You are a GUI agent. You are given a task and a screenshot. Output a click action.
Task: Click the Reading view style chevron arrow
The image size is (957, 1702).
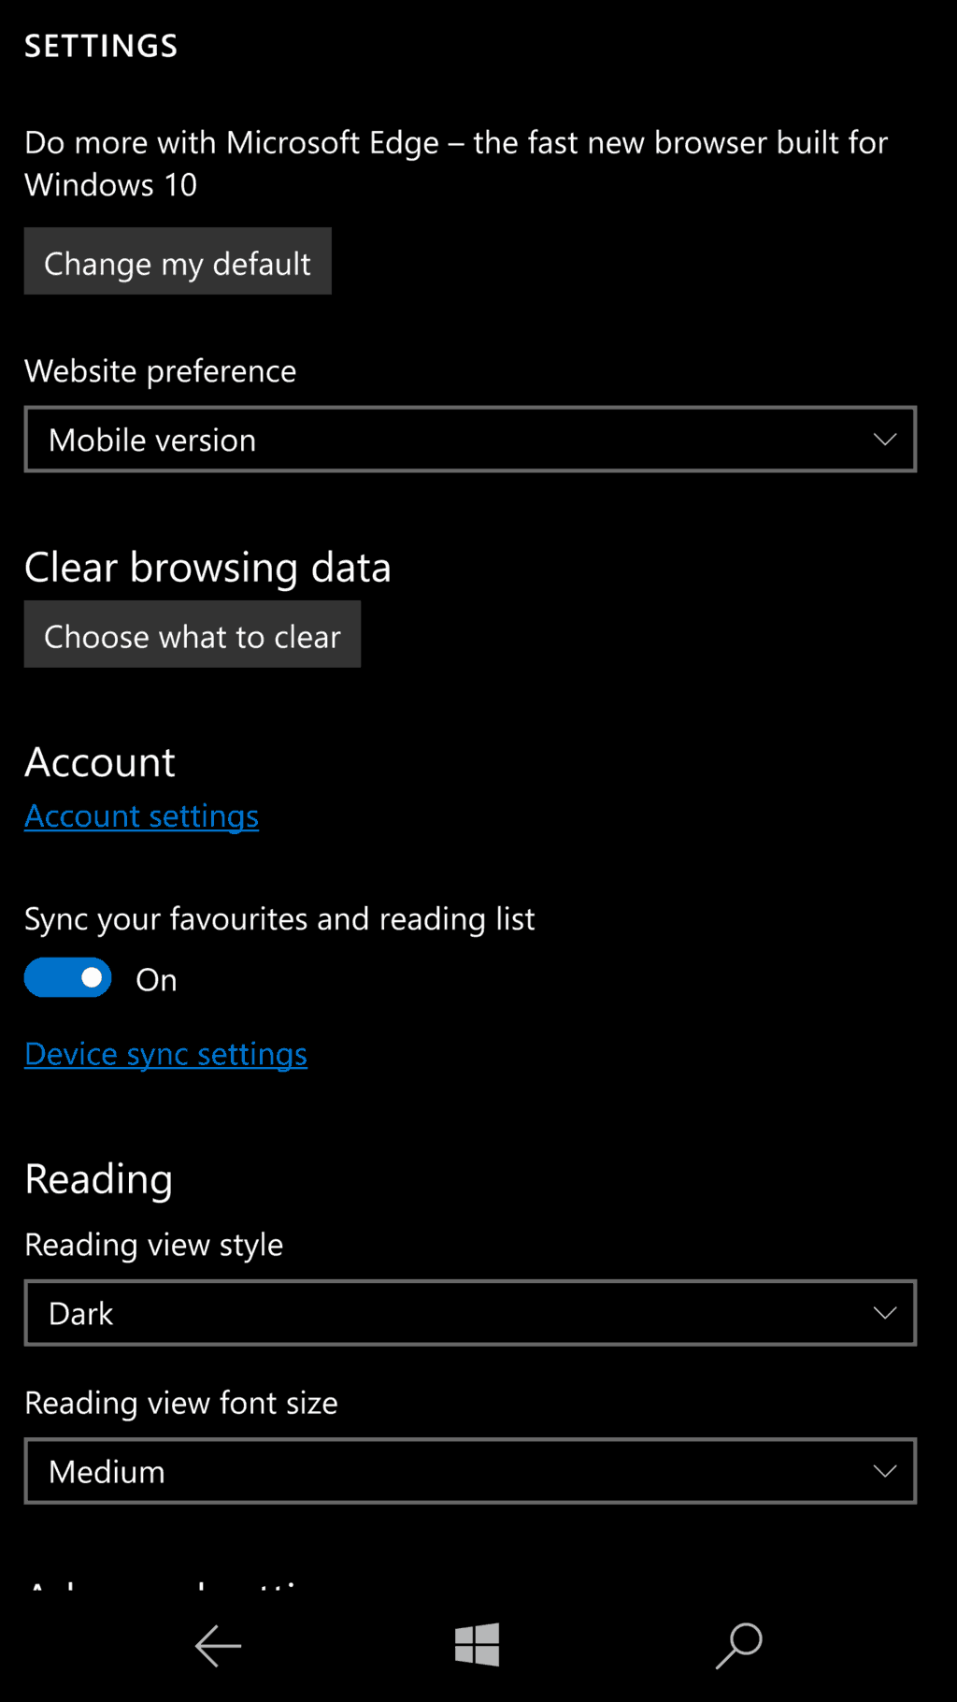[884, 1313]
